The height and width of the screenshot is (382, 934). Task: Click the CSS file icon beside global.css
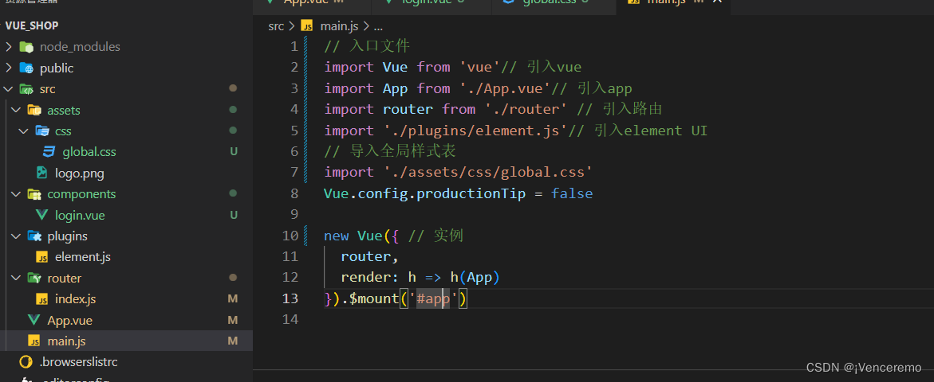49,152
